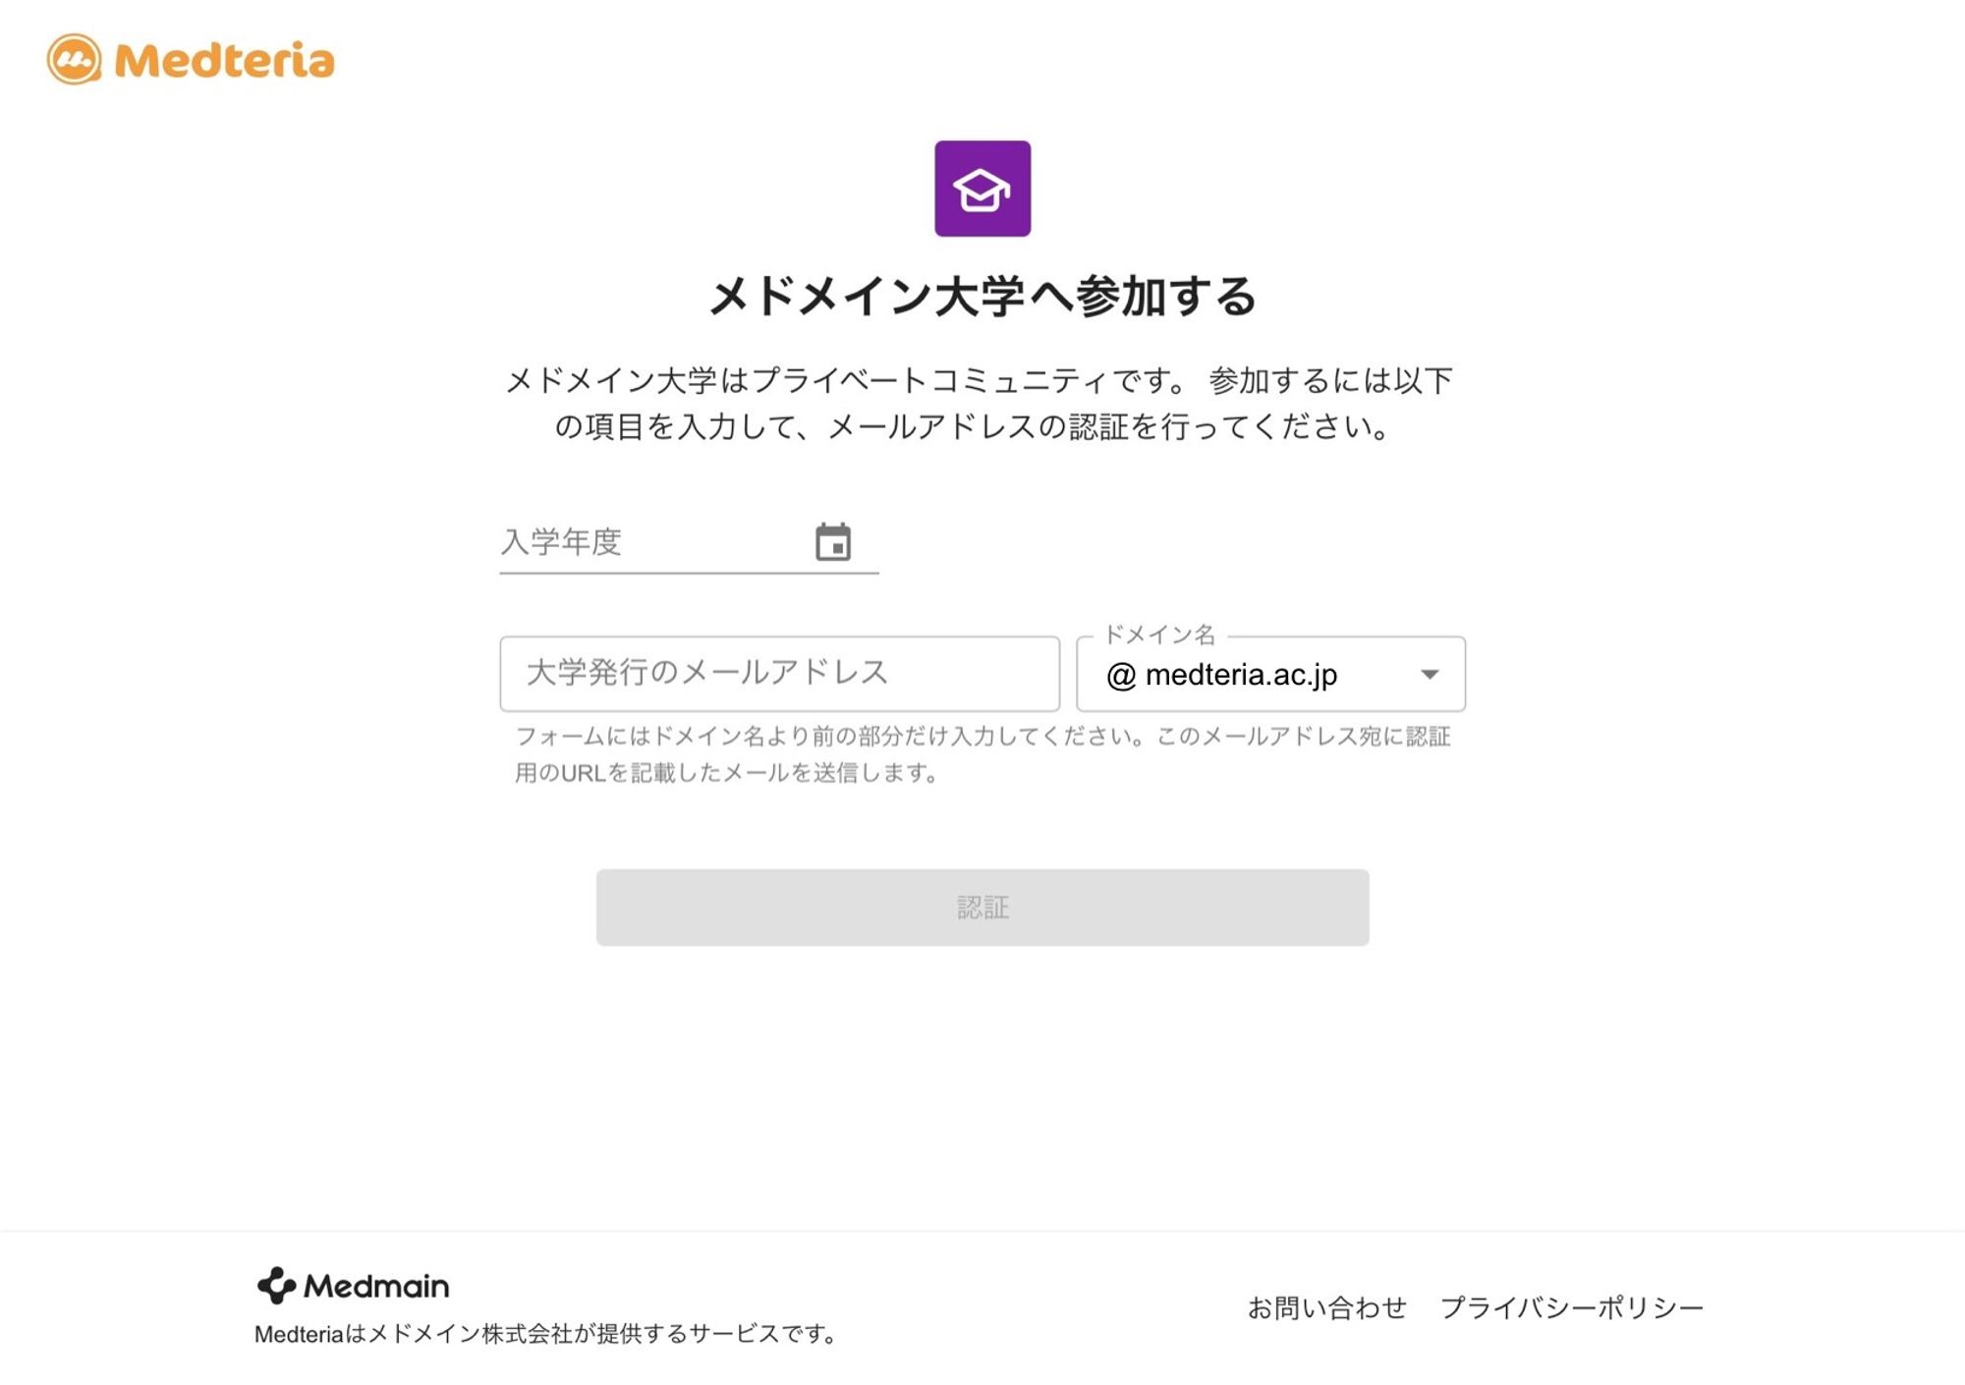Viewport: 1965px width, 1385px height.
Task: Click the ドメイン名 dropdown arrow
Action: coord(1430,675)
